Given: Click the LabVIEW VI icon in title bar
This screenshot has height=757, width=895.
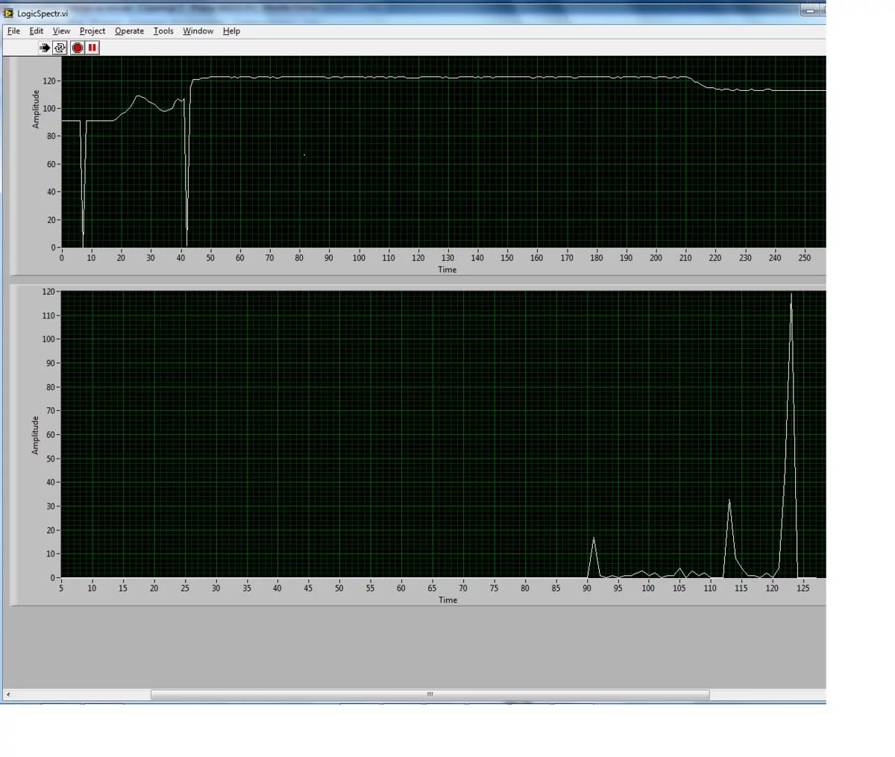Looking at the screenshot, I should [x=8, y=13].
